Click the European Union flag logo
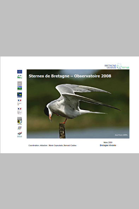Screen dimensions: 139x209 (19, 72)
